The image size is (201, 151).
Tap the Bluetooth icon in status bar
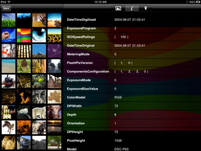(187, 2)
